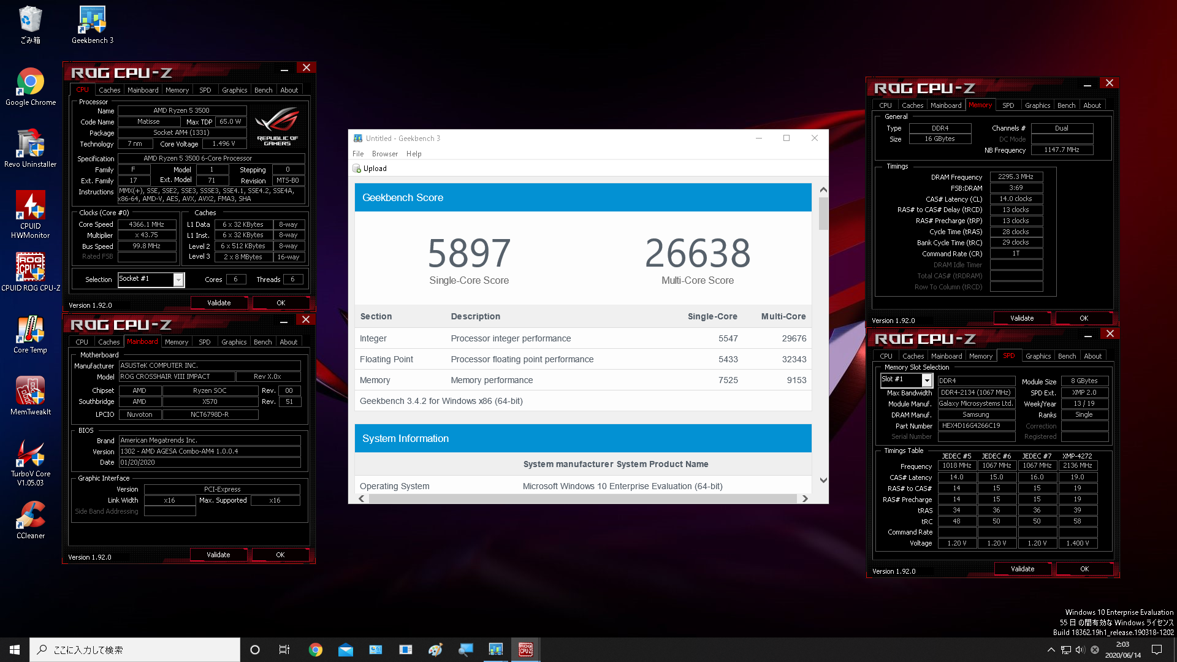This screenshot has height=662, width=1177.
Task: Open the Recycle Bin desktop icon
Action: [30, 25]
